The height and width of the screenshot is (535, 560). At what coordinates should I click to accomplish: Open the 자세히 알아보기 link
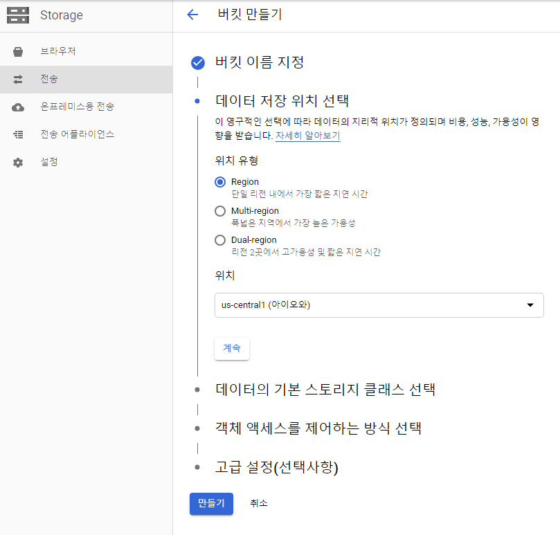click(308, 136)
